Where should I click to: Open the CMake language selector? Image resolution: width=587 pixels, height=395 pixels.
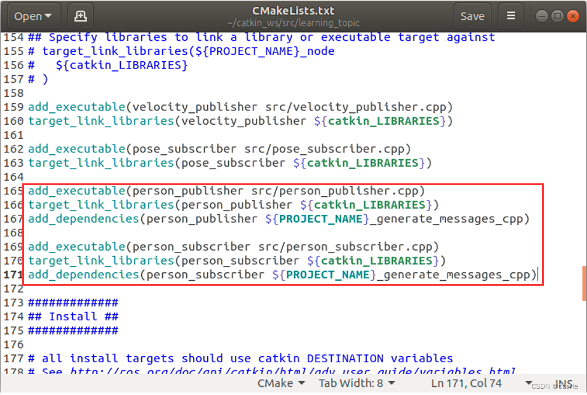click(x=281, y=383)
